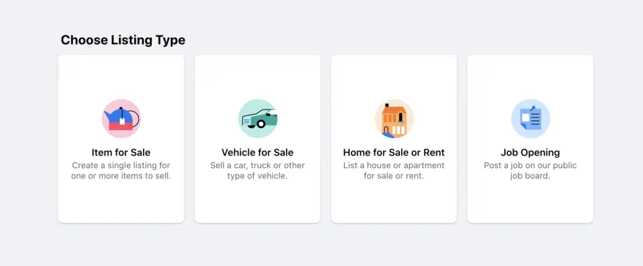
Task: Select the "Job Opening" title
Action: click(530, 152)
